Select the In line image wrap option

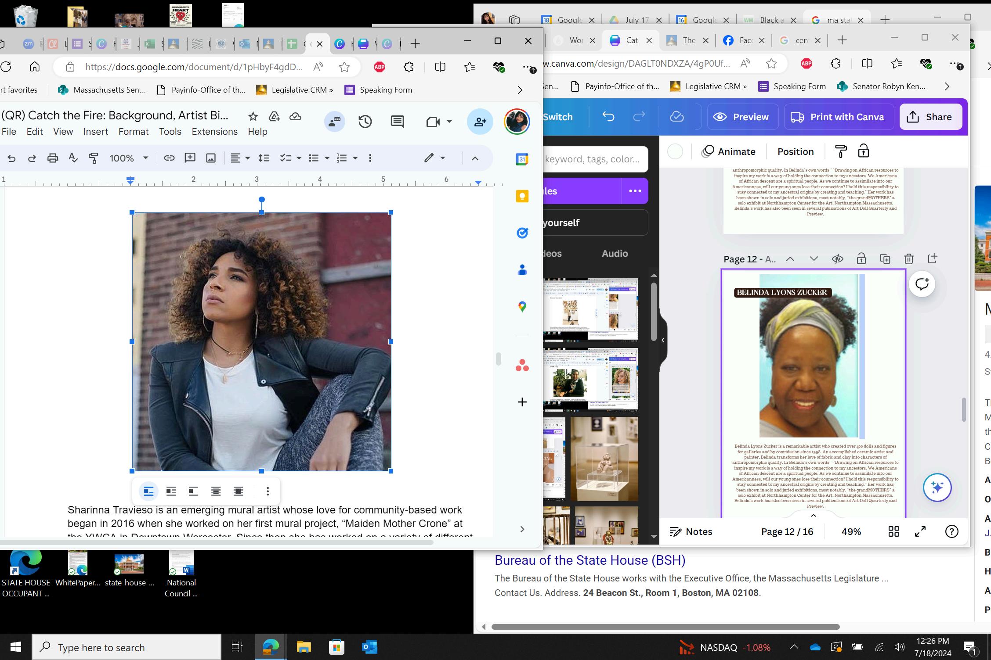pyautogui.click(x=148, y=491)
